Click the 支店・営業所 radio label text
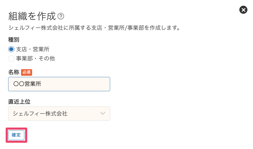The image size is (253, 149). (x=33, y=49)
